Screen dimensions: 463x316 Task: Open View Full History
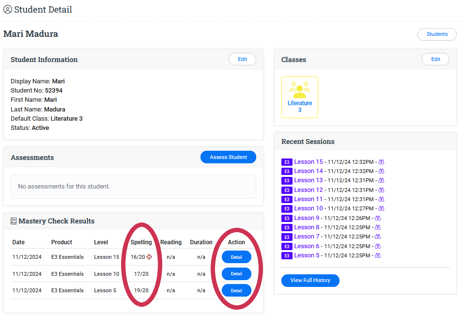pyautogui.click(x=310, y=281)
